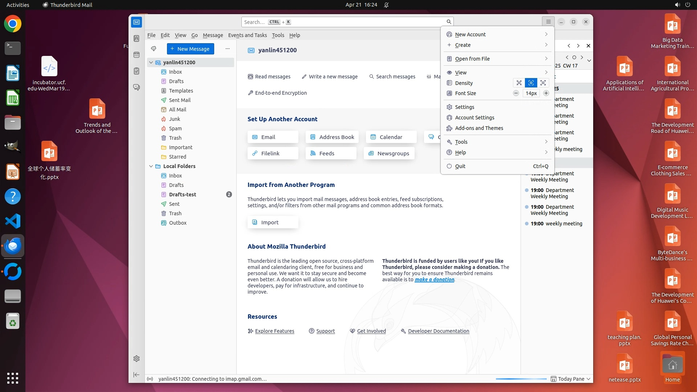The image size is (697, 392).
Task: Follow the make a donation link
Action: (x=434, y=279)
